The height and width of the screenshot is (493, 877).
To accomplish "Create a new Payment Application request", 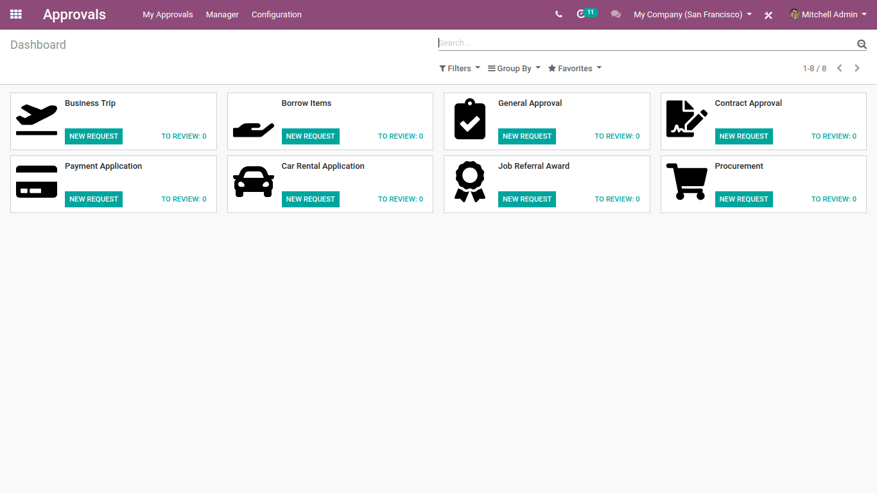I will [94, 199].
